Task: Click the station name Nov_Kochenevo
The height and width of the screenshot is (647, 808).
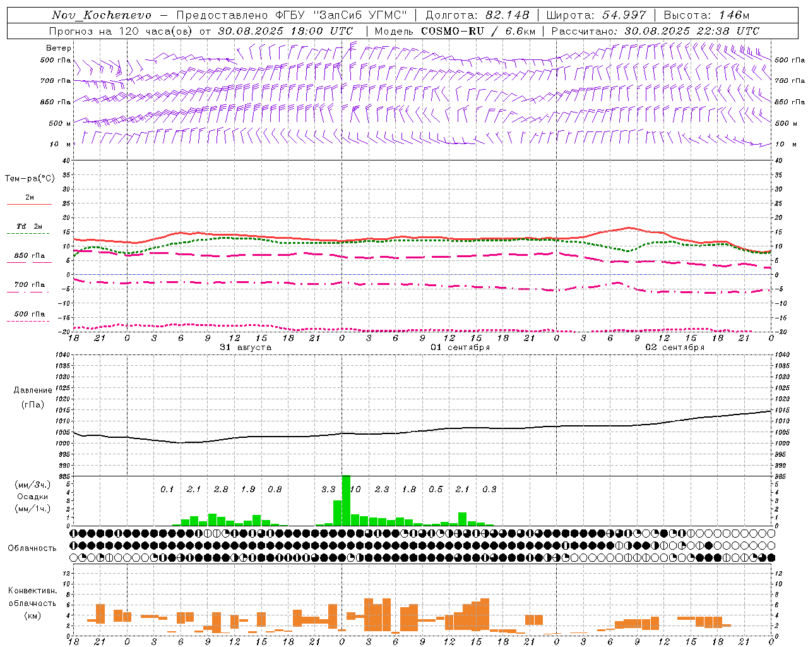Action: point(102,15)
